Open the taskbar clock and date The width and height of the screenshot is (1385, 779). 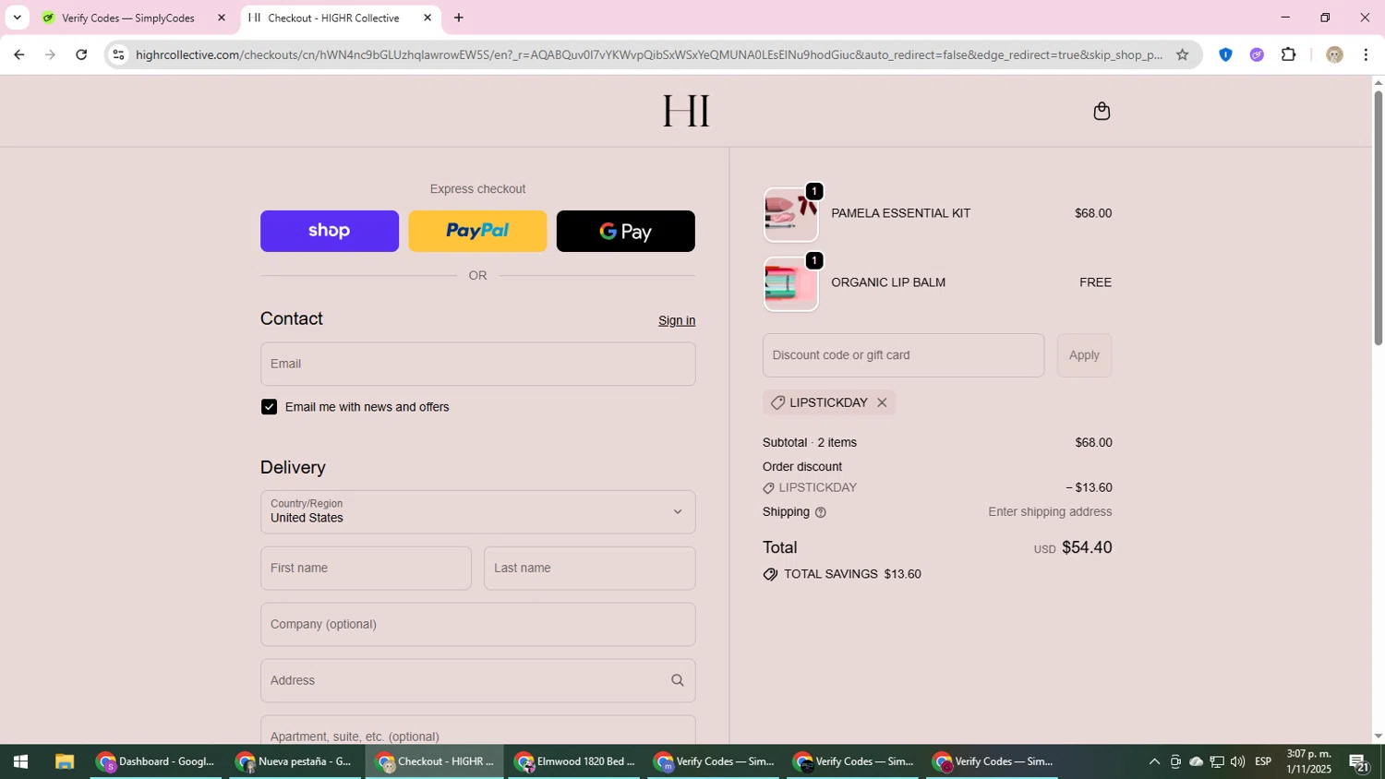click(1309, 761)
